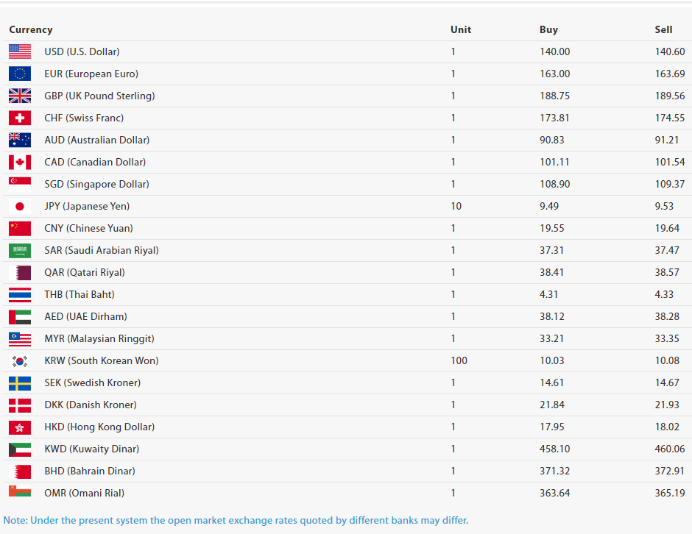Click the Hong Kong flag icon
The height and width of the screenshot is (534, 692).
click(20, 427)
